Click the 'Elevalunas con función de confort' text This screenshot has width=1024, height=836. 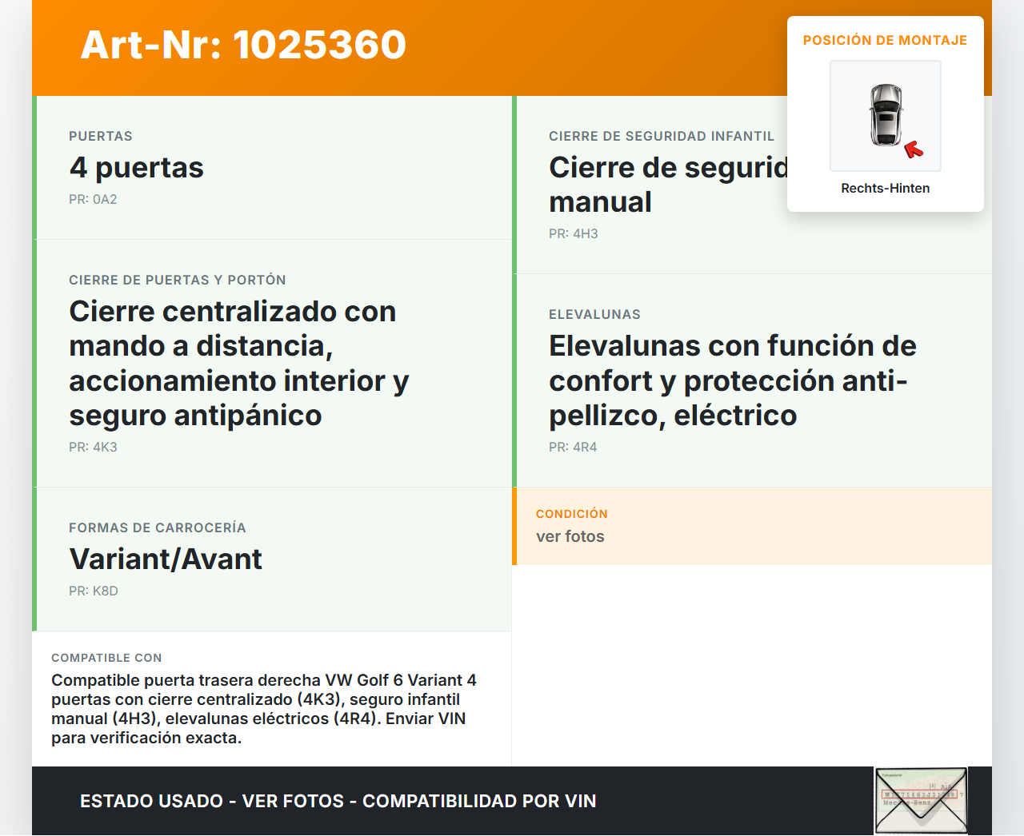point(733,380)
